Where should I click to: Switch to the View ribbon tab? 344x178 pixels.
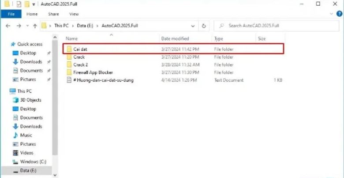point(74,14)
